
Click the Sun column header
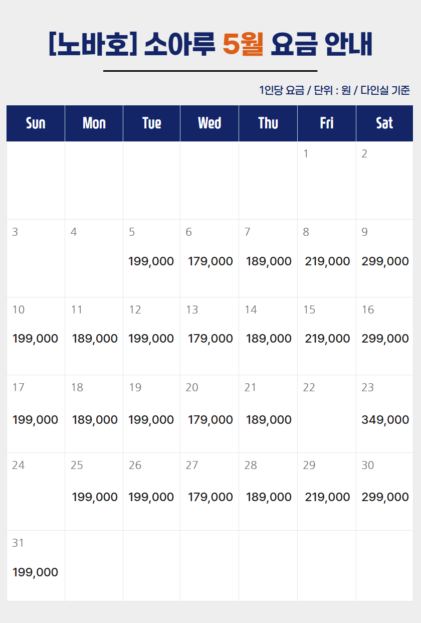point(36,123)
